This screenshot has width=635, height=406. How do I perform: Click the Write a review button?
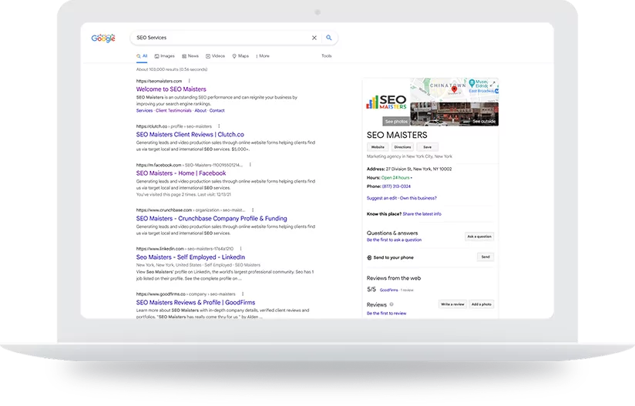click(452, 304)
